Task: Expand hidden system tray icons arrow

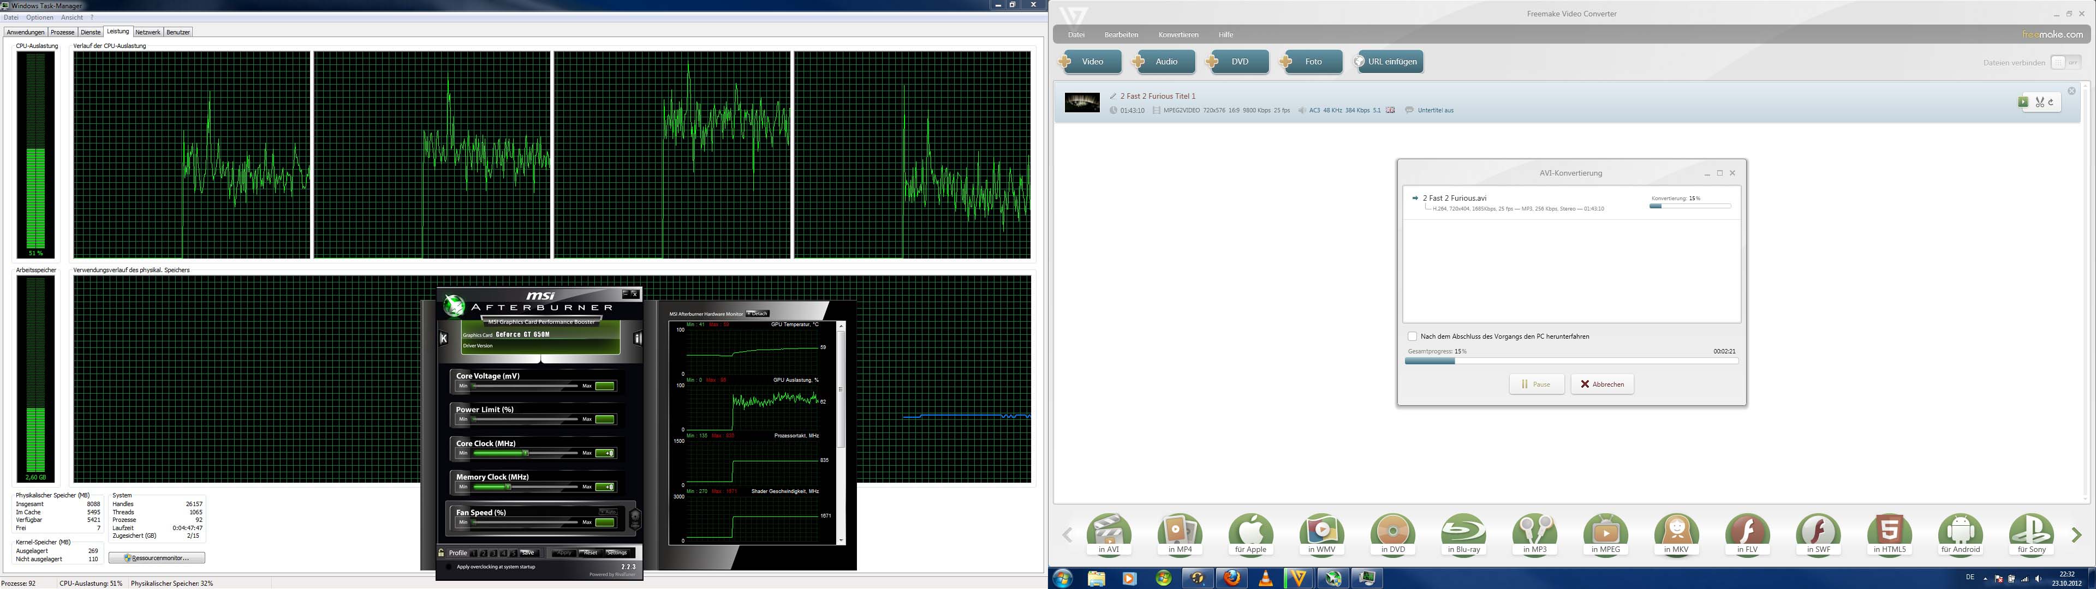Action: coord(1985,579)
